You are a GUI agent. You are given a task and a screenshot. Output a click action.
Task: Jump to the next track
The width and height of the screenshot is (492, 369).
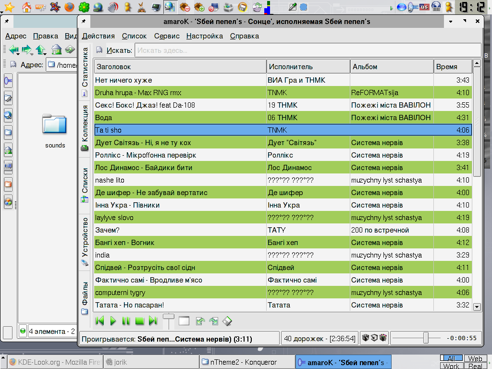pos(153,320)
